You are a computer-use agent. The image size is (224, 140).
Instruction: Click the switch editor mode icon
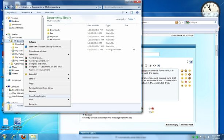pos(191,62)
